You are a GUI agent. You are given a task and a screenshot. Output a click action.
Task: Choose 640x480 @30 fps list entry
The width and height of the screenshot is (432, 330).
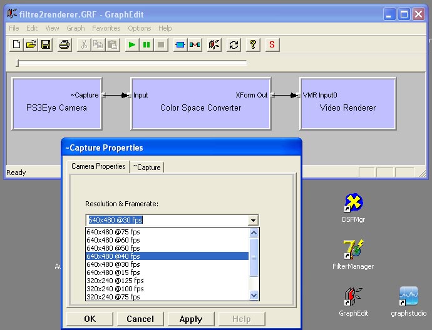click(x=167, y=264)
